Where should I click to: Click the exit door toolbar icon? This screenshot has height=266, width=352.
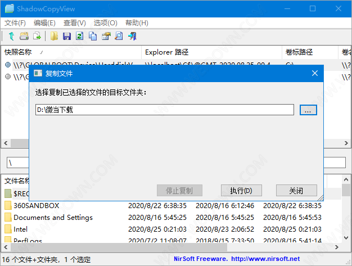(132, 36)
